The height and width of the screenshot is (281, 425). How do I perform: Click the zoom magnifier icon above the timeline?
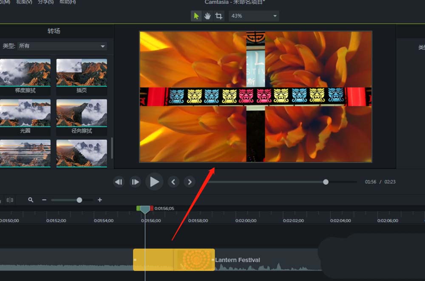31,200
